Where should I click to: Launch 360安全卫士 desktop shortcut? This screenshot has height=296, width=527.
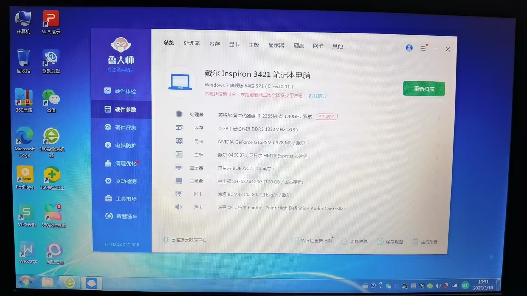tap(52, 178)
